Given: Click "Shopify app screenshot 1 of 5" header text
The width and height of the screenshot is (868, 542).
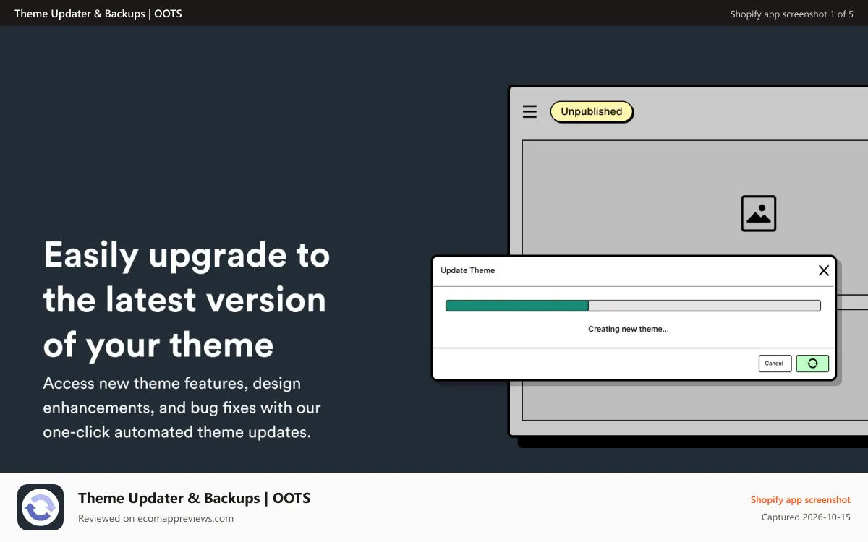Looking at the screenshot, I should [x=792, y=14].
